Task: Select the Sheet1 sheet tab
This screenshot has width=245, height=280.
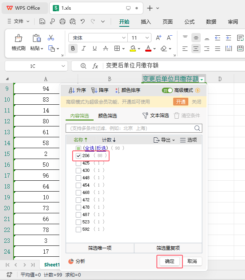Action: pyautogui.click(x=52, y=264)
